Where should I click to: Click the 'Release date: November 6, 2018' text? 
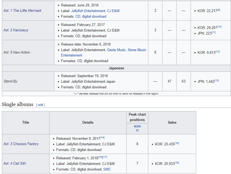pos(86,44)
